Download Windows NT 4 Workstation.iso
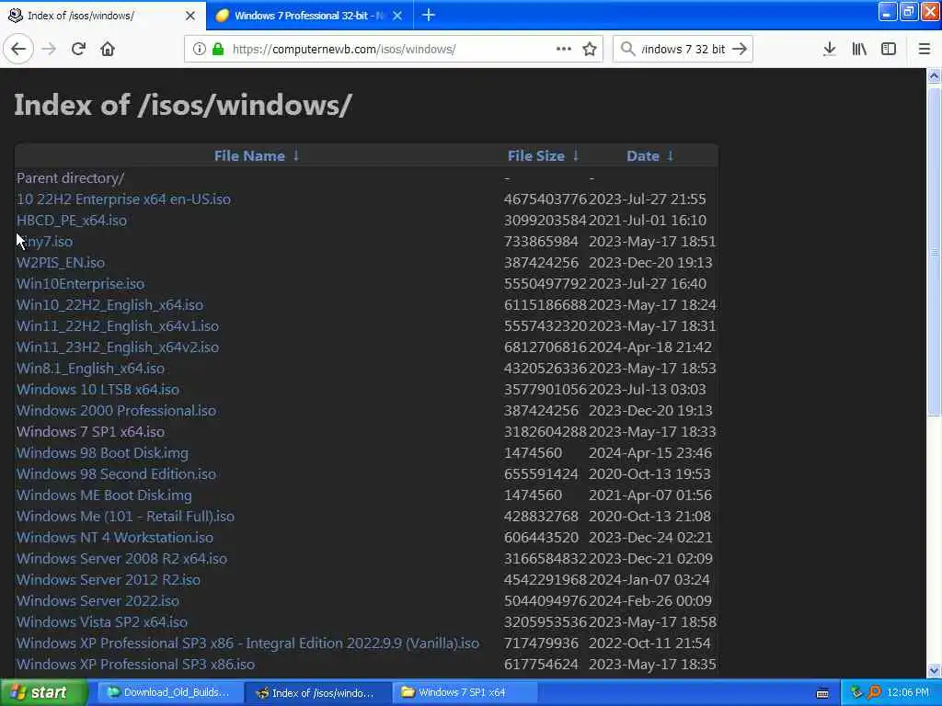Screen dimensions: 942x706 point(115,537)
